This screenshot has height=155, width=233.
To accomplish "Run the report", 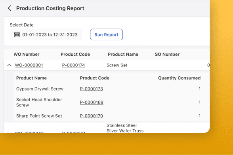I will click(x=106, y=34).
